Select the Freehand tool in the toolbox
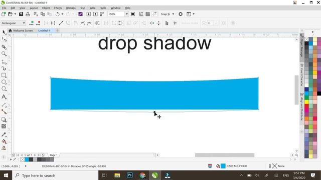This screenshot has height=180, width=321. coord(4,62)
